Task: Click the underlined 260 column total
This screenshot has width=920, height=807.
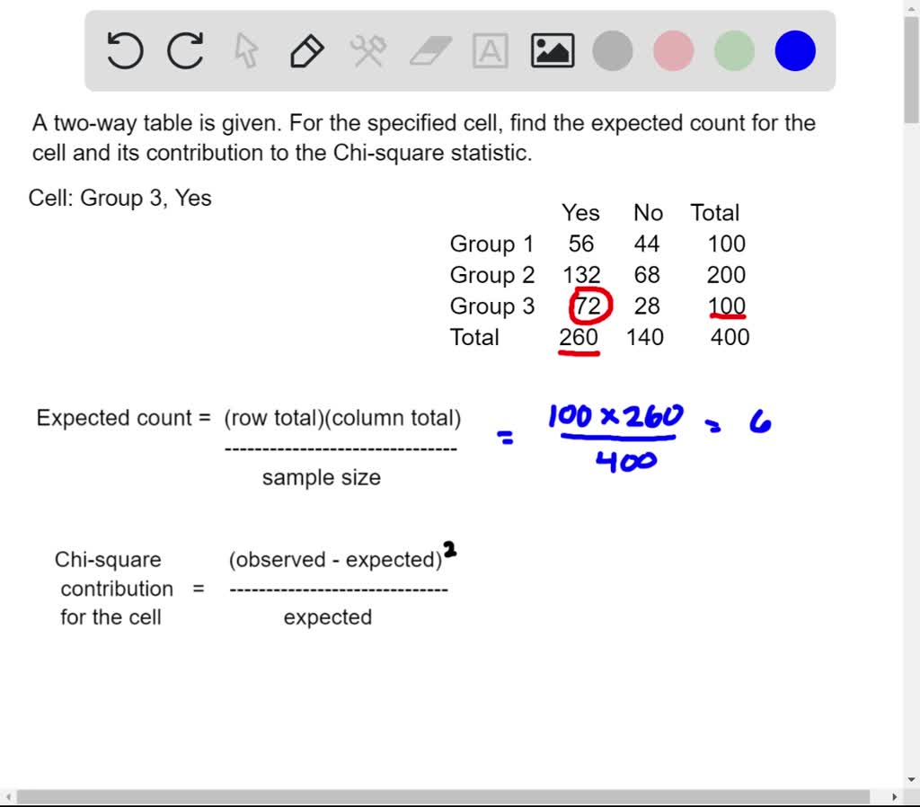Action: [x=579, y=337]
